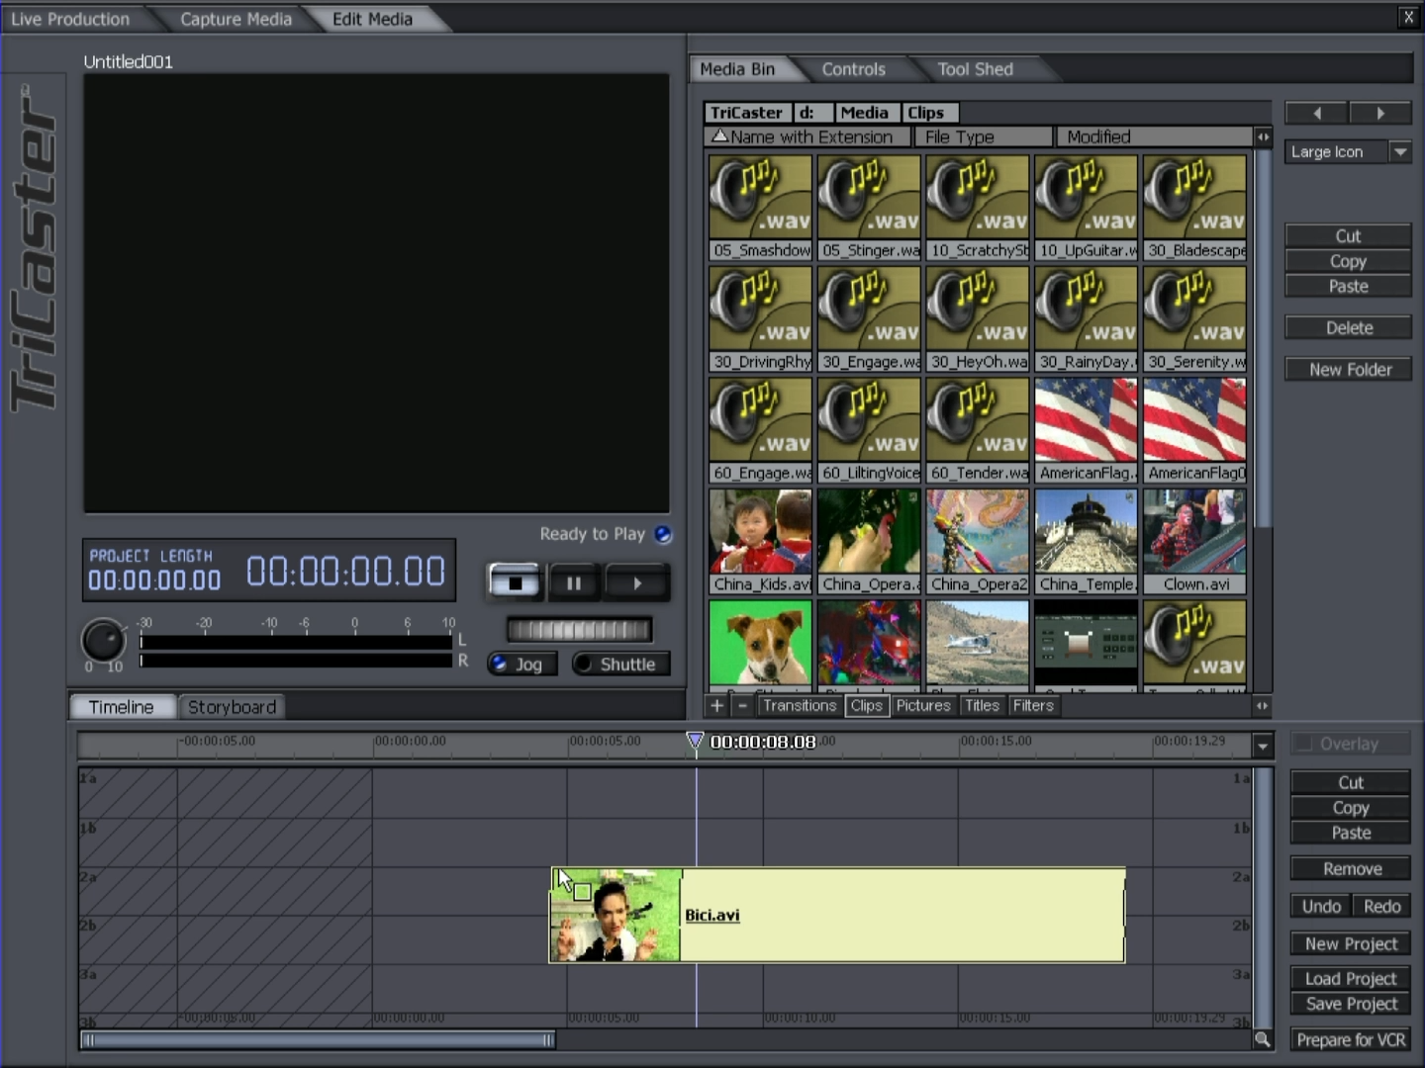Viewport: 1425px width, 1068px height.
Task: Click the column header expand arrows icon
Action: pyautogui.click(x=1263, y=137)
